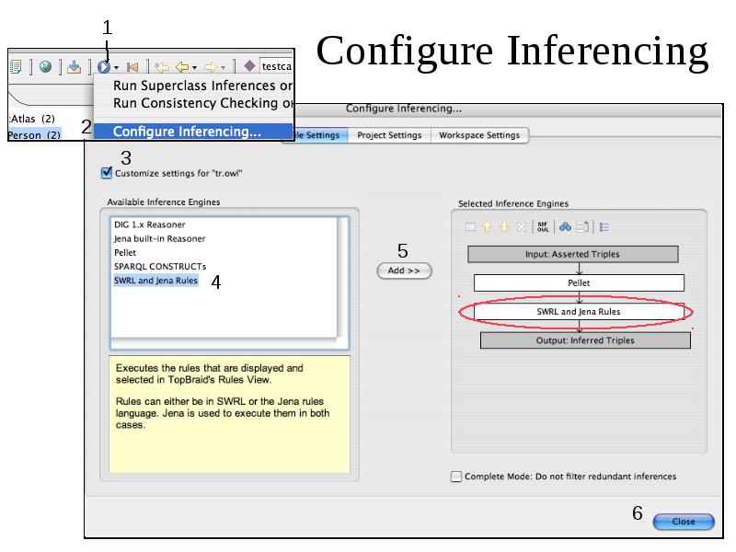Switch to the Workspace Settings tab
Screen dimensions: 736x552
[479, 135]
